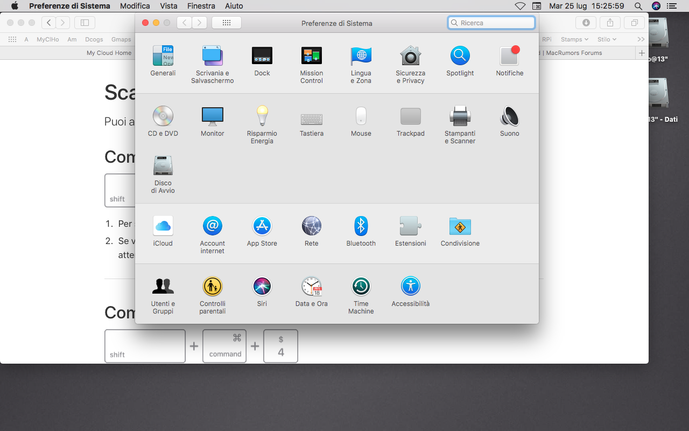This screenshot has height=431, width=689.
Task: Open the Time Machine preferences pane
Action: 361,295
